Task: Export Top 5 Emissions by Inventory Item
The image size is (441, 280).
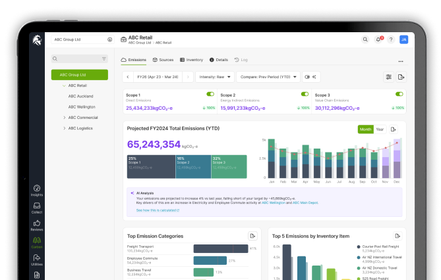Action: click(397, 236)
